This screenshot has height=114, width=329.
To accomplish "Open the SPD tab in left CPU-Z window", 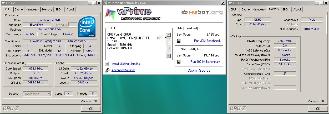I will tap(58, 9).
